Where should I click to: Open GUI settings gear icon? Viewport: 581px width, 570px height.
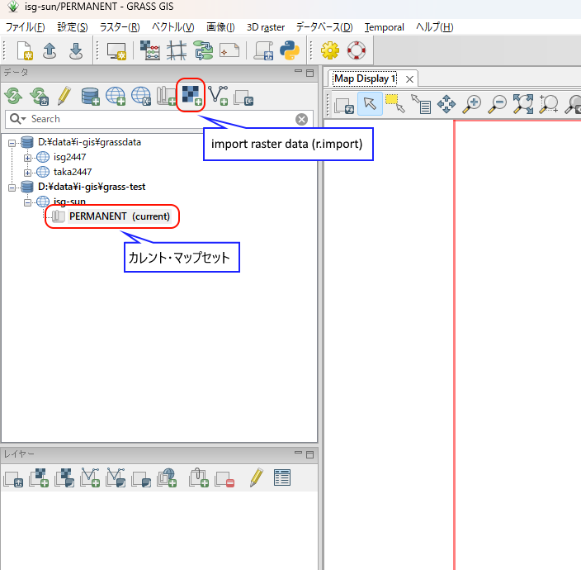pyautogui.click(x=330, y=50)
